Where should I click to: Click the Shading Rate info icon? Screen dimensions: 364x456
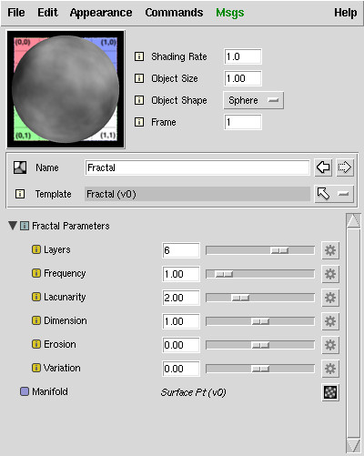[139, 56]
